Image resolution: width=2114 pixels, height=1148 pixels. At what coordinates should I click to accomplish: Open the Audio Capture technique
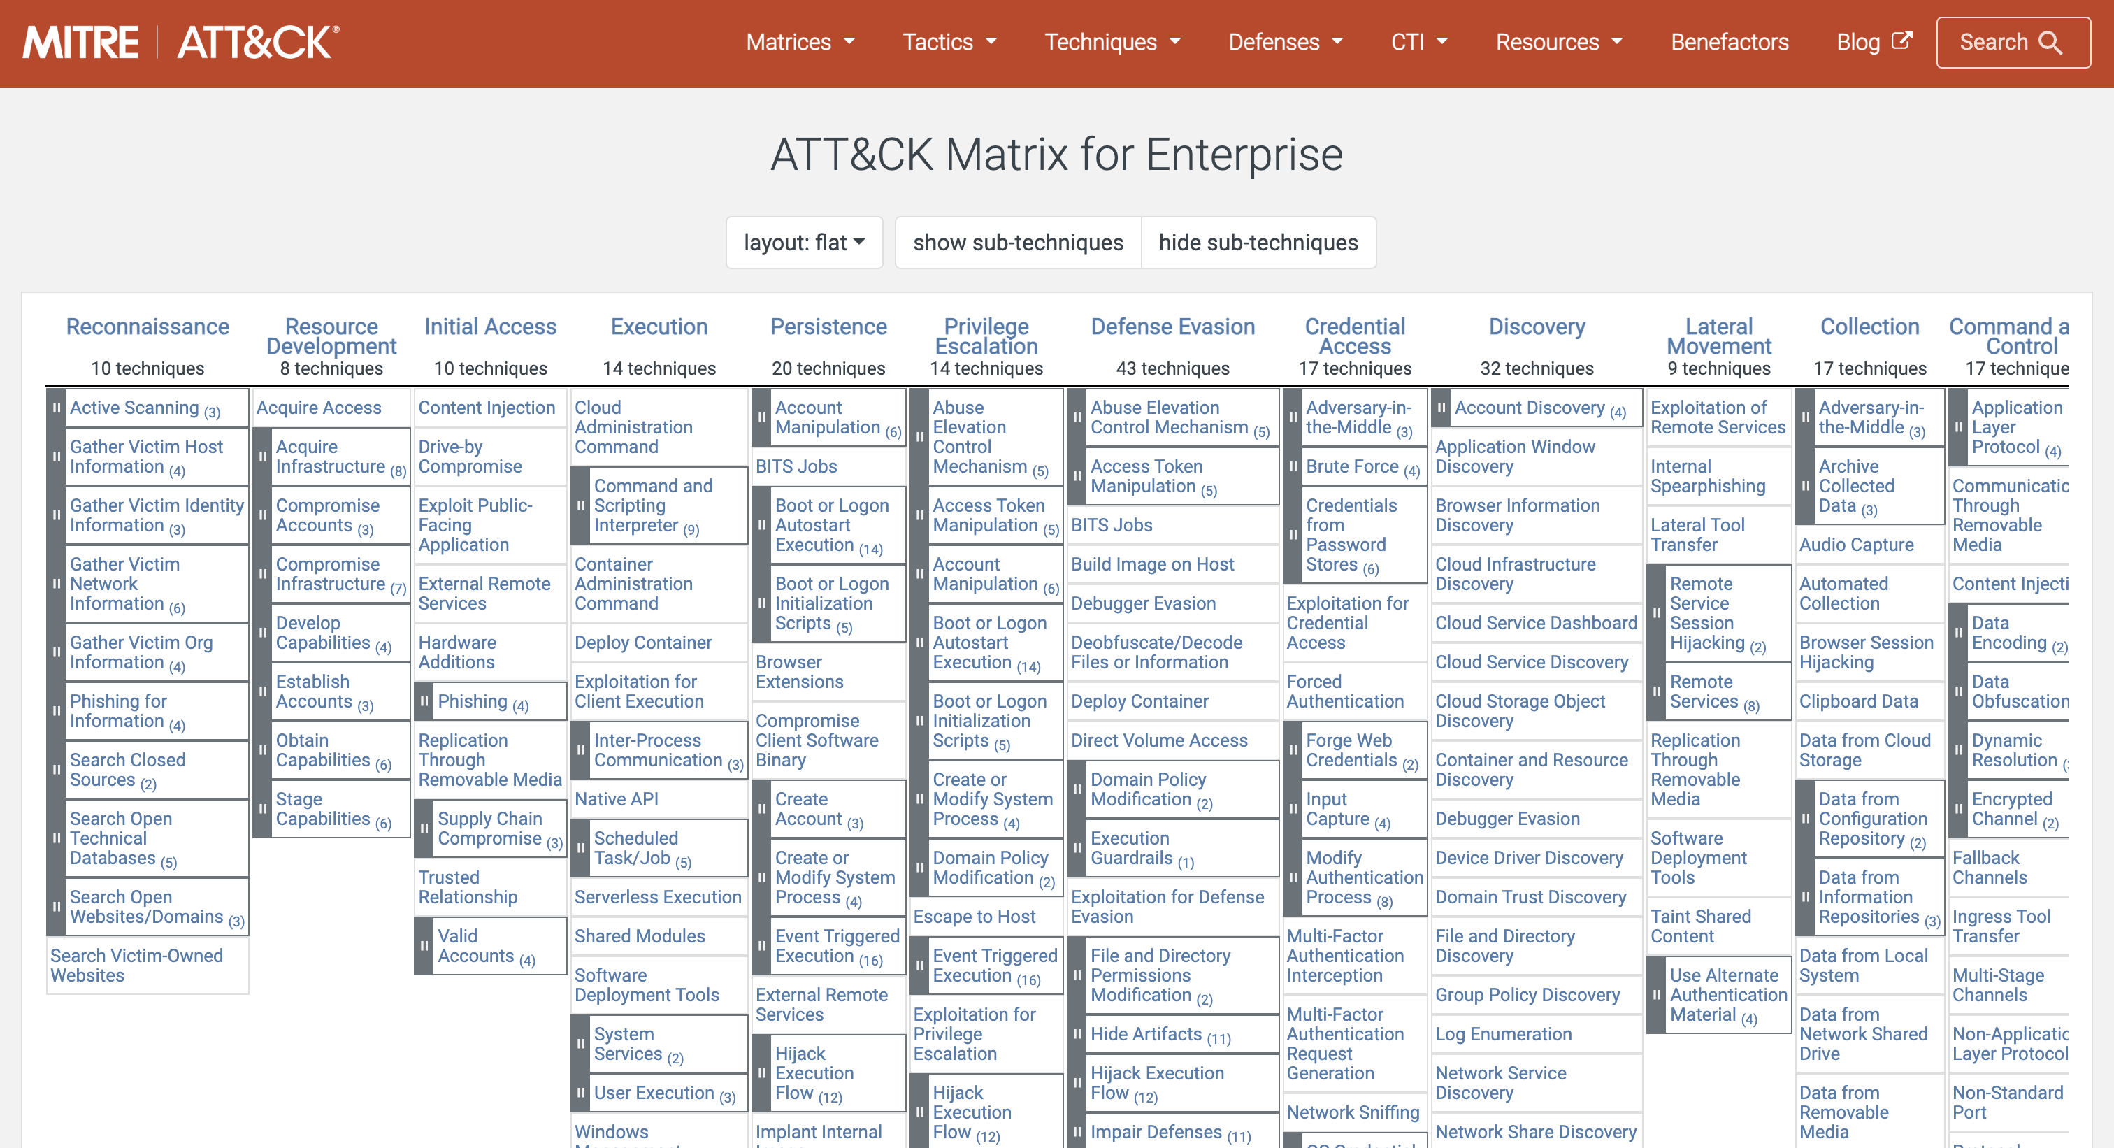coord(1856,545)
